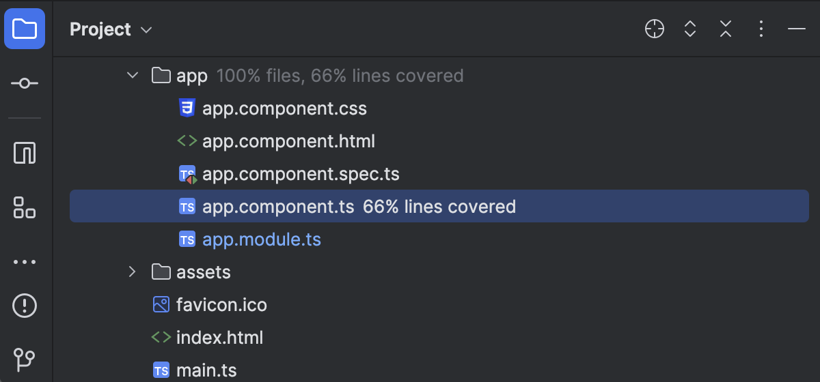This screenshot has height=382, width=820.
Task: Select app.component.spec.ts test file
Action: click(x=301, y=174)
